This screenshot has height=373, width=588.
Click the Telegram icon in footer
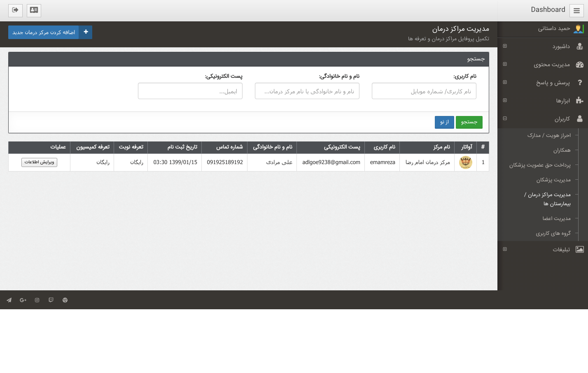point(9,300)
